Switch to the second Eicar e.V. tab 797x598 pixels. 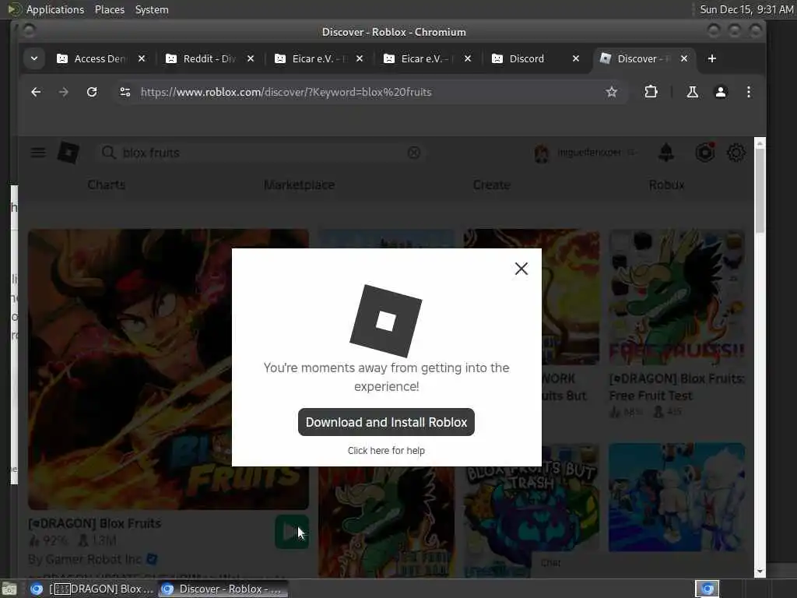coord(427,58)
